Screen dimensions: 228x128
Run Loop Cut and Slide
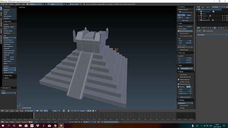[x=10, y=51]
